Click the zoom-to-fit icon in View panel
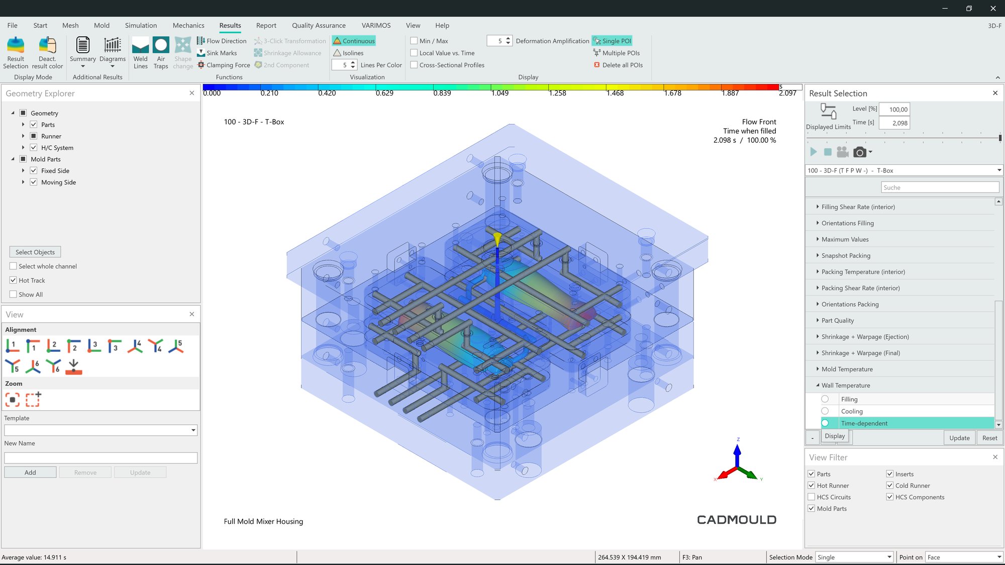This screenshot has width=1005, height=565. (13, 400)
